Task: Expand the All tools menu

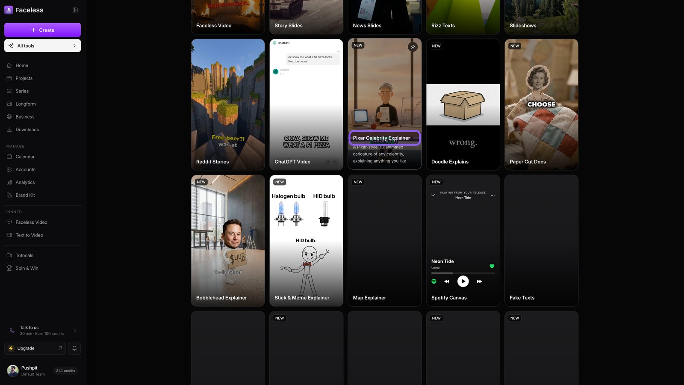Action: pos(42,46)
